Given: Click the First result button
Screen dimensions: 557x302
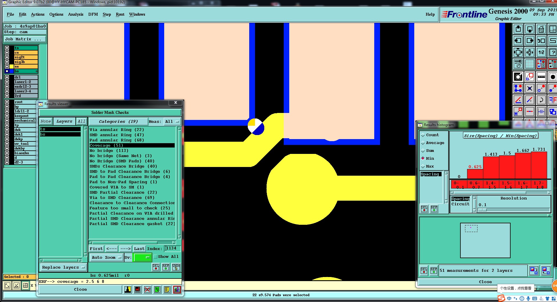Looking at the screenshot, I should point(96,249).
